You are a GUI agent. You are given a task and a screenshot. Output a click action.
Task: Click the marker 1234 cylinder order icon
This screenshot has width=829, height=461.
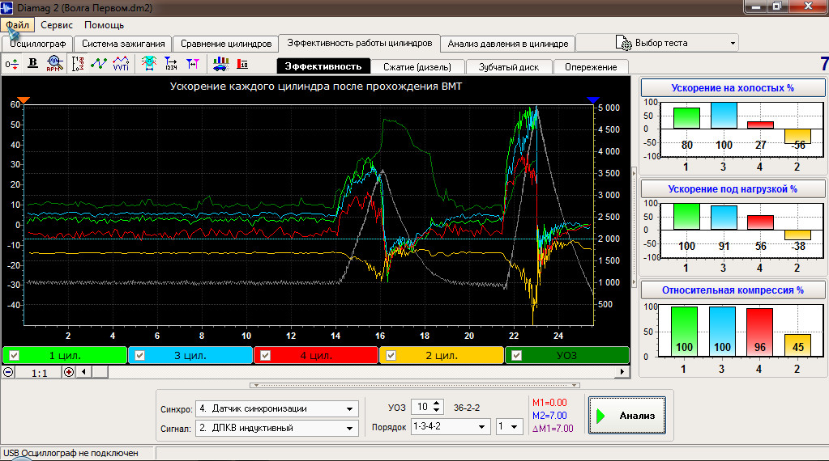click(171, 64)
